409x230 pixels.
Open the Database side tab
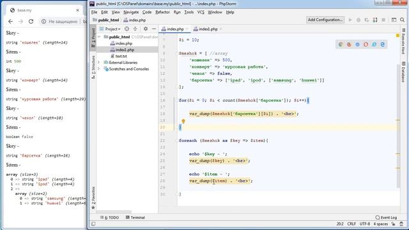point(403,72)
